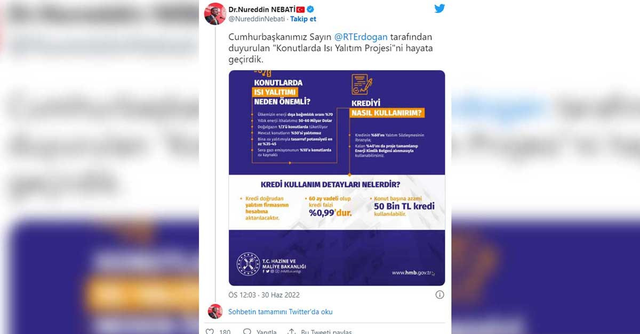The image size is (640, 334).
Task: Click the Twitter bird logo
Action: pos(439,9)
